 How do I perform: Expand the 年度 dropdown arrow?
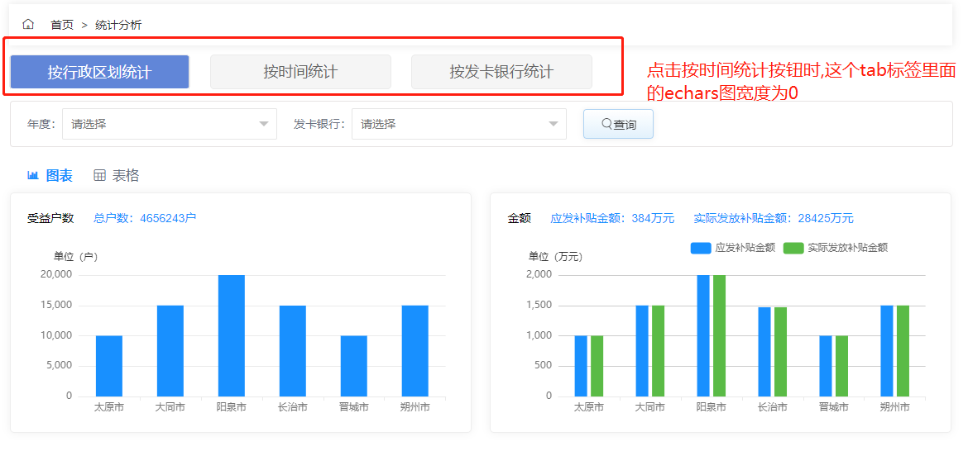[264, 124]
